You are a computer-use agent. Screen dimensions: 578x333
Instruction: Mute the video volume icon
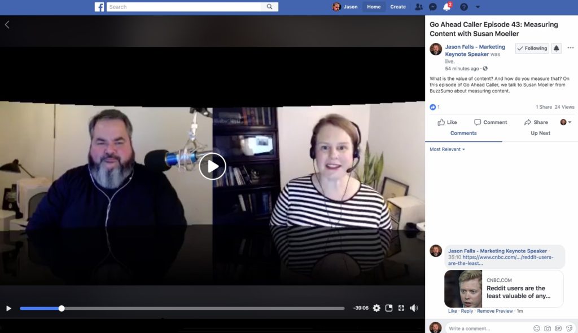(x=414, y=308)
